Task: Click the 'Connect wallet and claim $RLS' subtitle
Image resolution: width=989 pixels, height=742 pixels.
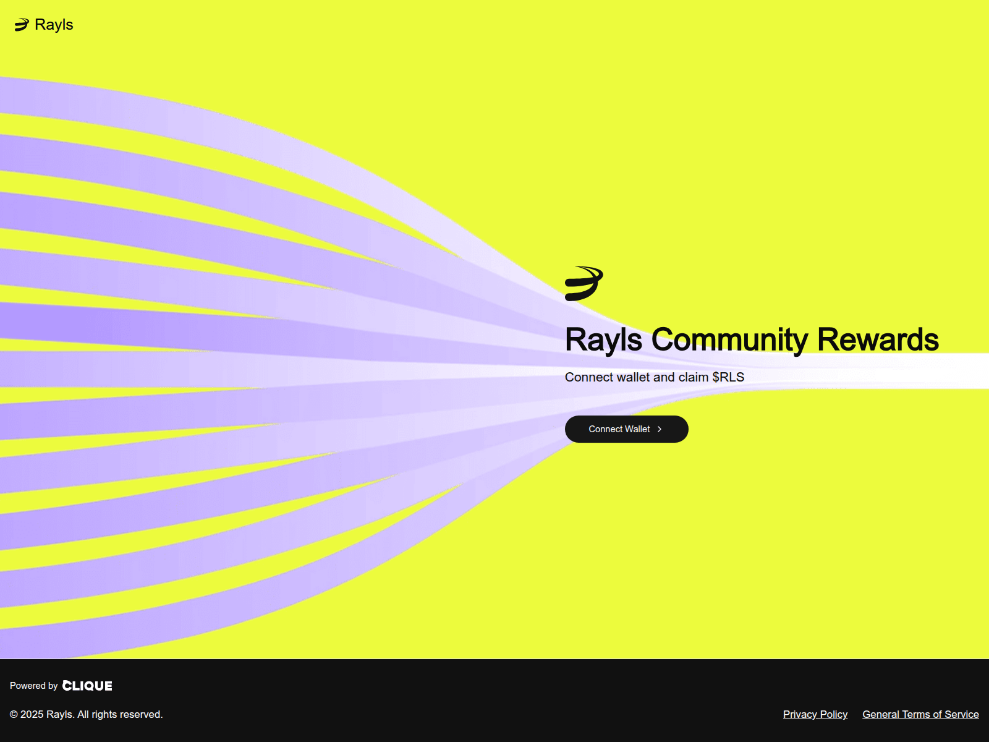Action: [654, 377]
